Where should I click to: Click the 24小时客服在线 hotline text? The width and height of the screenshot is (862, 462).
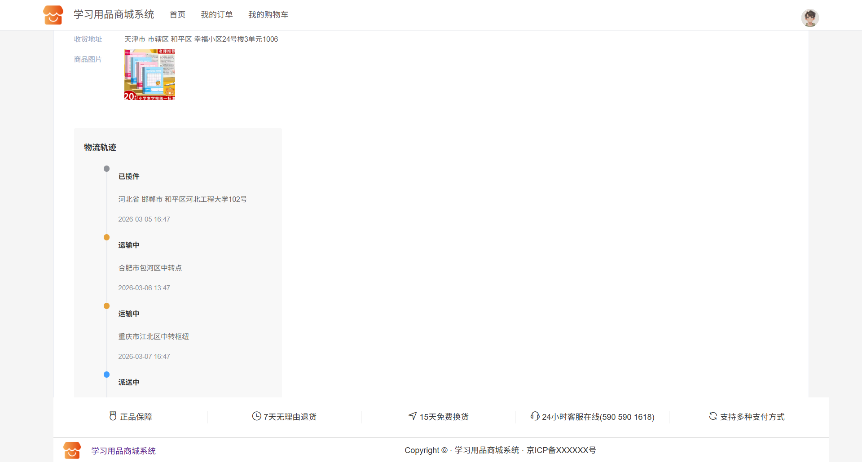click(x=598, y=417)
